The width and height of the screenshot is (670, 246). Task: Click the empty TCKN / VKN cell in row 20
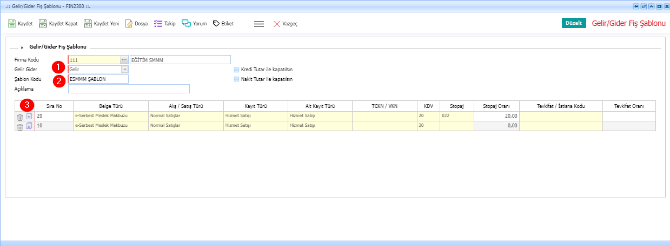(x=384, y=116)
